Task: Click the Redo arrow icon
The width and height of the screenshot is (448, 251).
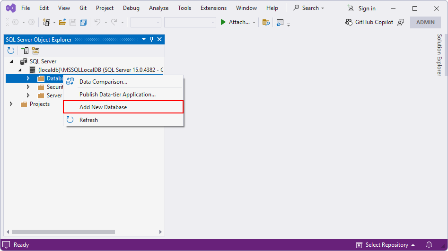Action: [x=114, y=22]
